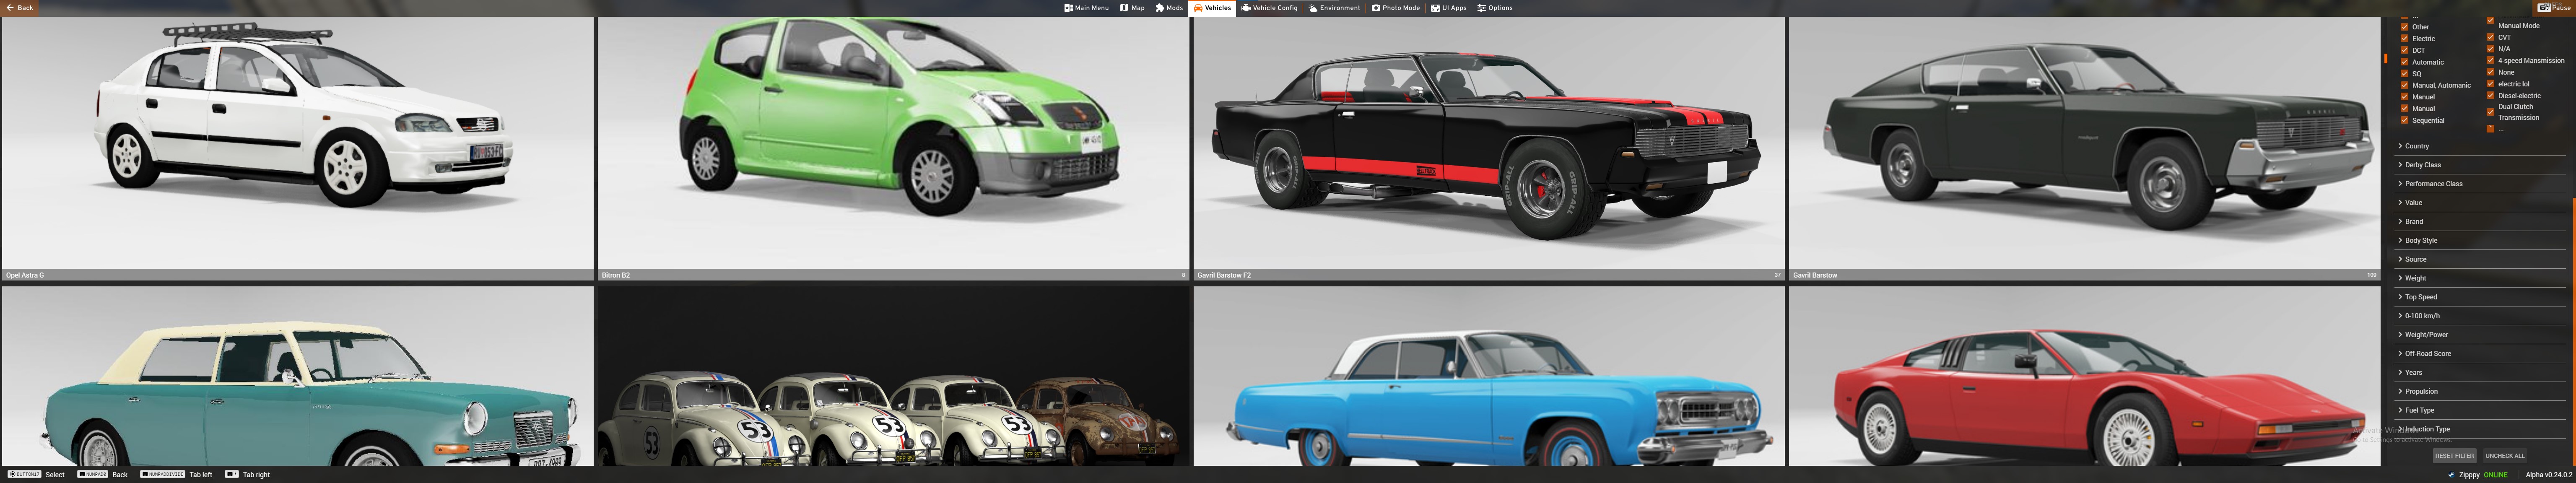Expand the Performance Class filter
This screenshot has height=483, width=2576.
(2480, 184)
